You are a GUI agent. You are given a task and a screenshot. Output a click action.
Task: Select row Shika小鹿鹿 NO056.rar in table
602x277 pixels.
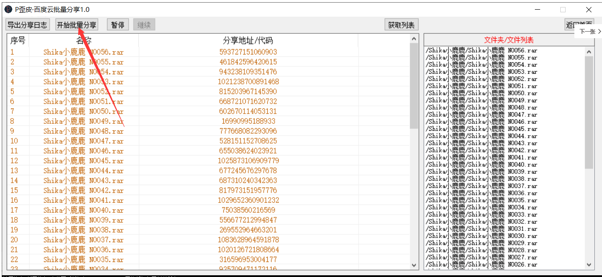point(209,52)
